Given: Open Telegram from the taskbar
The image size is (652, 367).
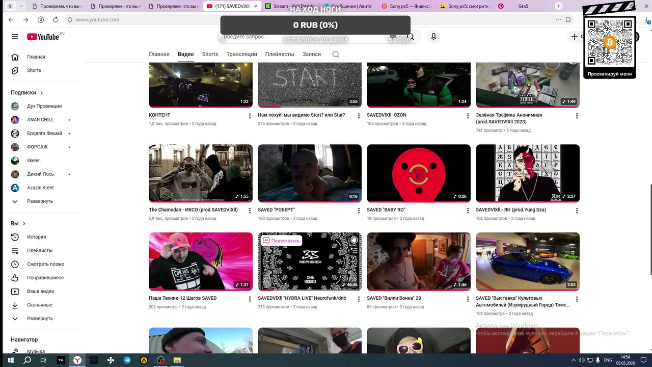Looking at the screenshot, I should (127, 360).
